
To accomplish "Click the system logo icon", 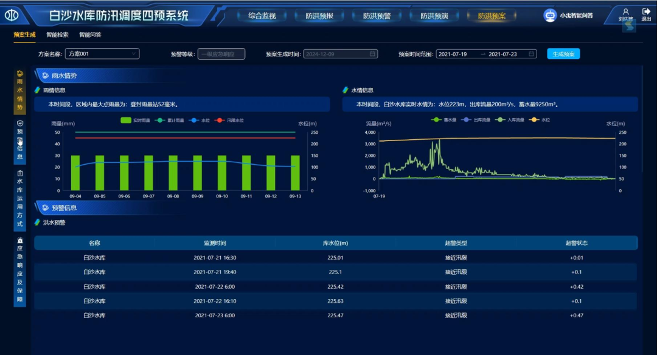I will click(x=12, y=15).
